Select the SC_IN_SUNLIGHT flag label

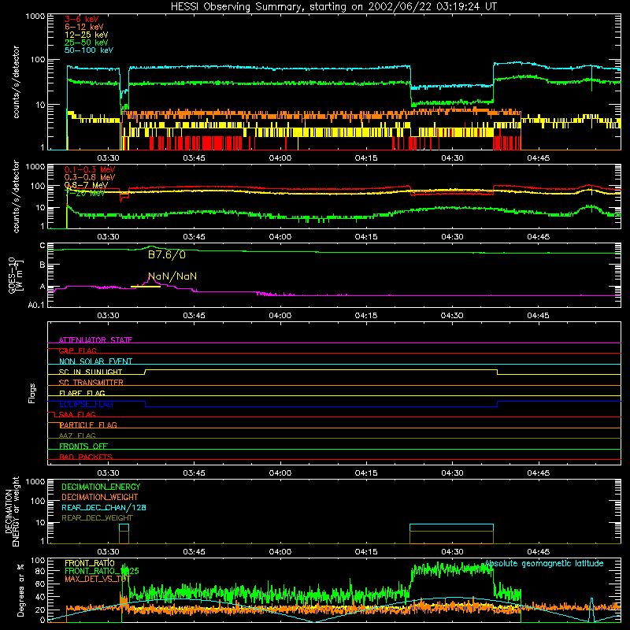91,372
